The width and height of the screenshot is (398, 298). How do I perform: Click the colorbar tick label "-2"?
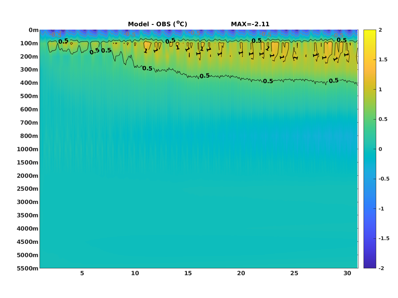tap(381, 268)
